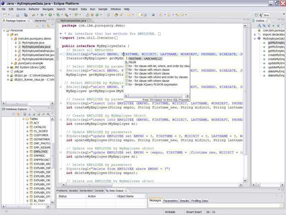Screen dimensions: 286x215
Task: Click first connection icon in Database Explorer toolbar
Action: tap(24, 114)
